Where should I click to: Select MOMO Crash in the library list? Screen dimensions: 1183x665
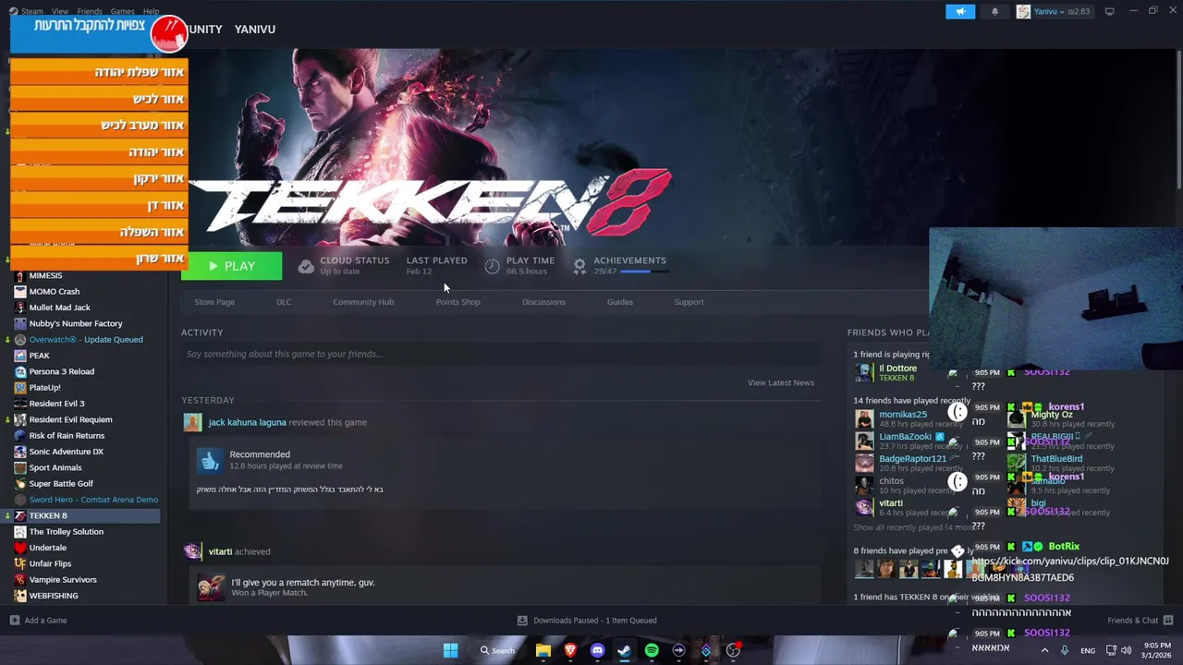[54, 291]
